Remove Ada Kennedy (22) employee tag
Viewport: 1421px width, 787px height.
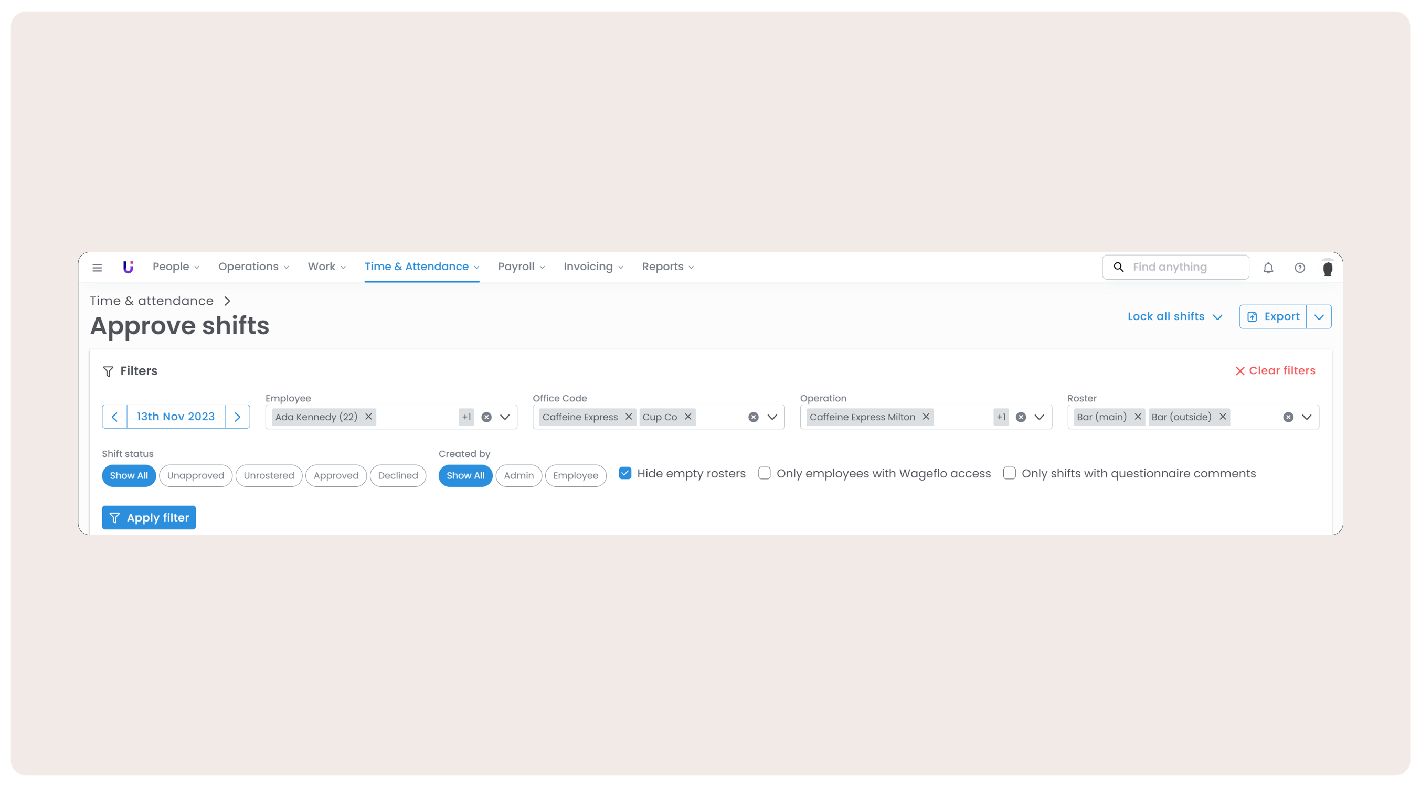(368, 417)
